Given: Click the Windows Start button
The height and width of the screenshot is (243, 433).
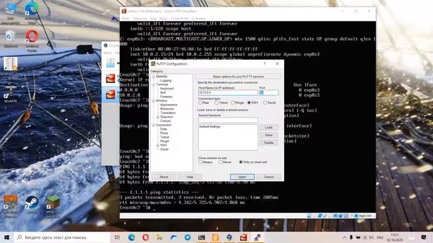Looking at the screenshot, I should (x=7, y=237).
